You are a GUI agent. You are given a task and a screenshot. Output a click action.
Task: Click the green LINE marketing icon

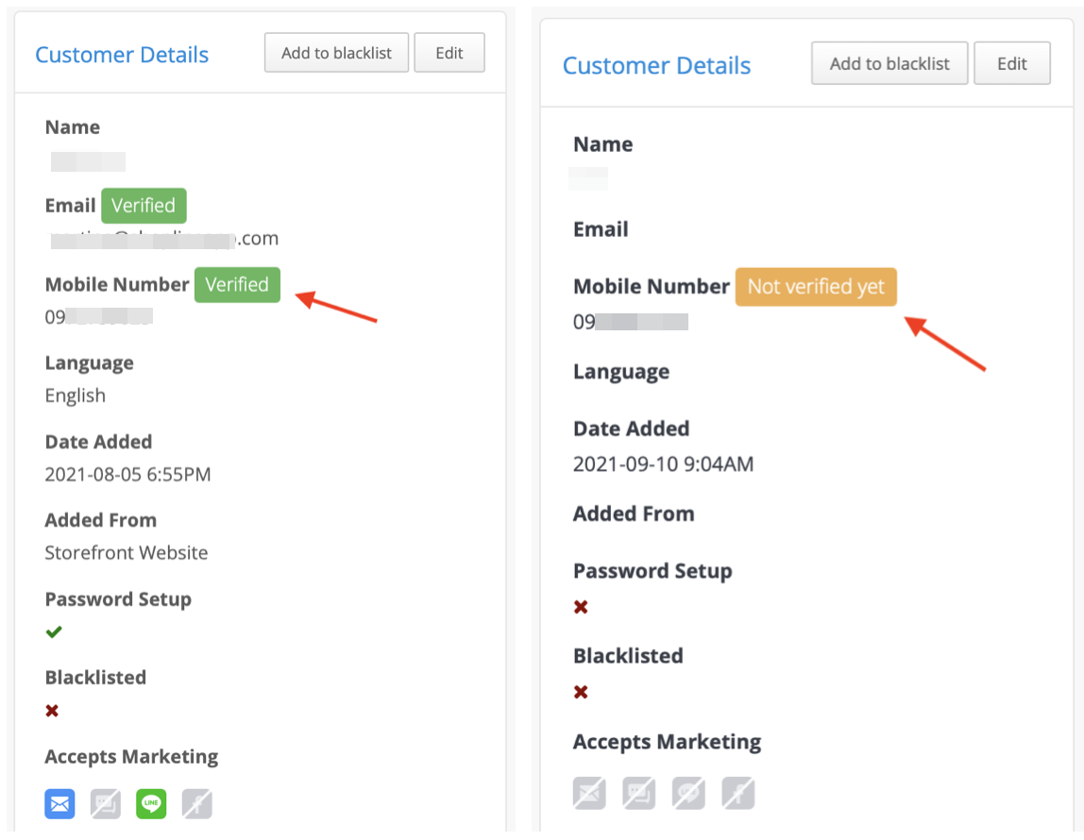[151, 804]
